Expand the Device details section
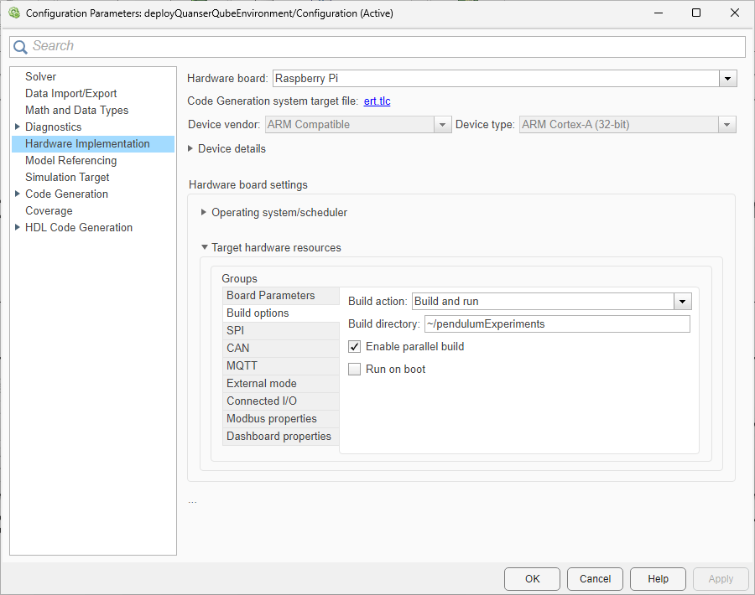755x595 pixels. [x=191, y=149]
